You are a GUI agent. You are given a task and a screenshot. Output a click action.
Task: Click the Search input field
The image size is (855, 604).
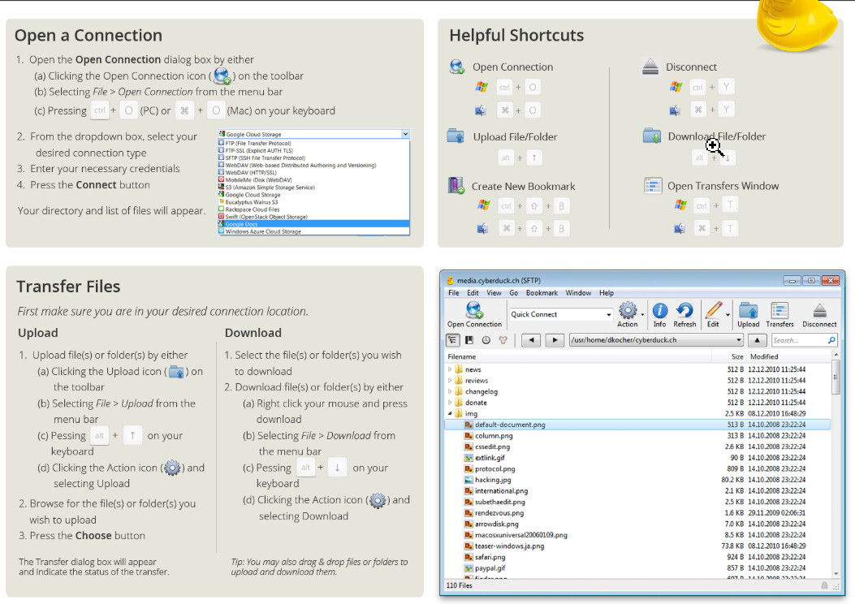(x=799, y=340)
